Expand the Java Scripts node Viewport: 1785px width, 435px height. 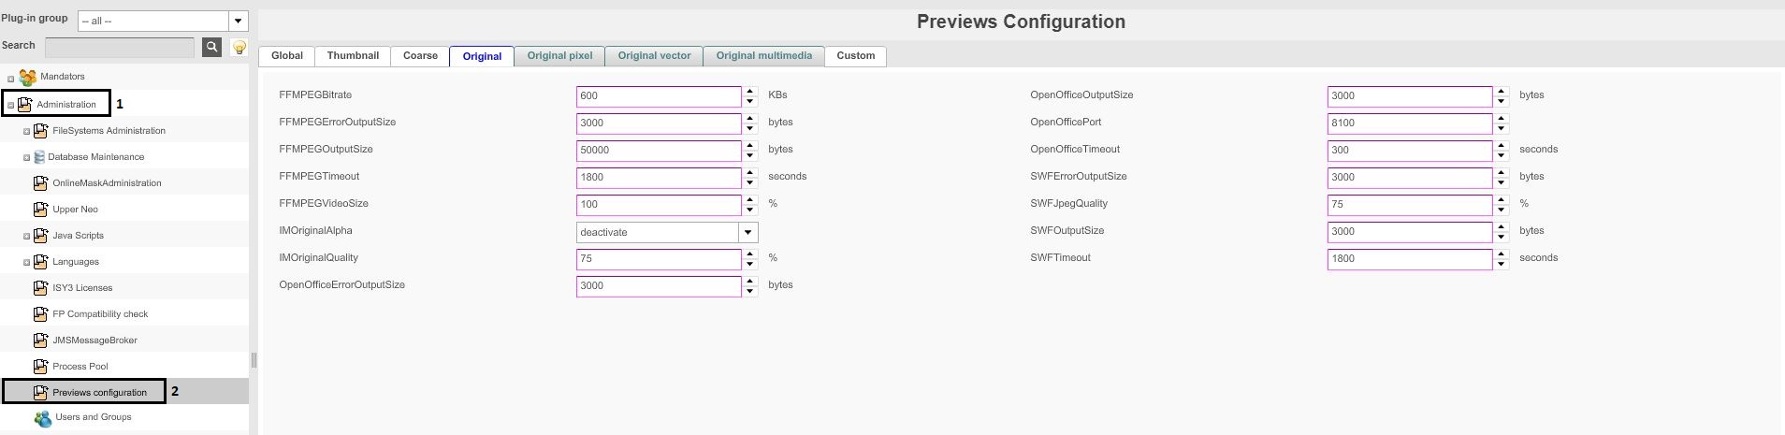point(27,237)
